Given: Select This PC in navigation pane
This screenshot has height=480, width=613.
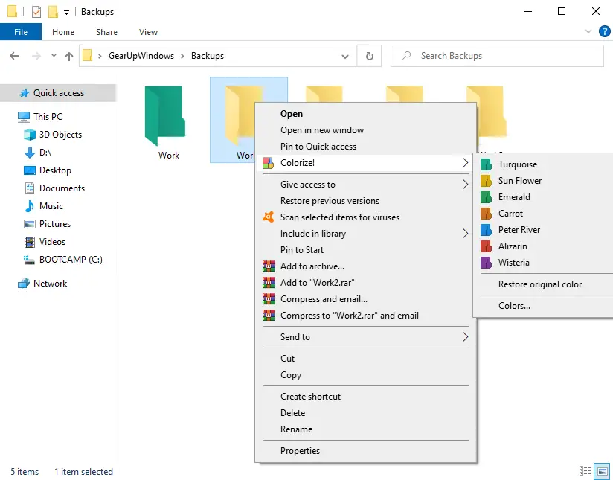Looking at the screenshot, I should point(48,117).
